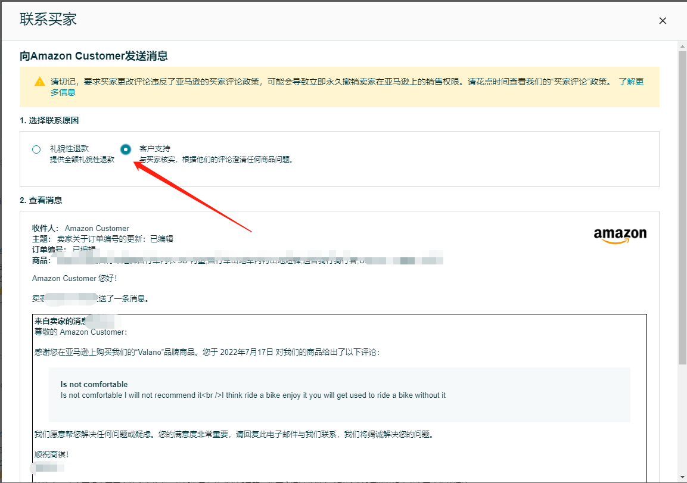
Task: Select the 客户支持 radio option
Action: point(126,149)
